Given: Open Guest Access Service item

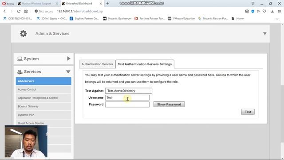Looking at the screenshot, I should (43, 123).
